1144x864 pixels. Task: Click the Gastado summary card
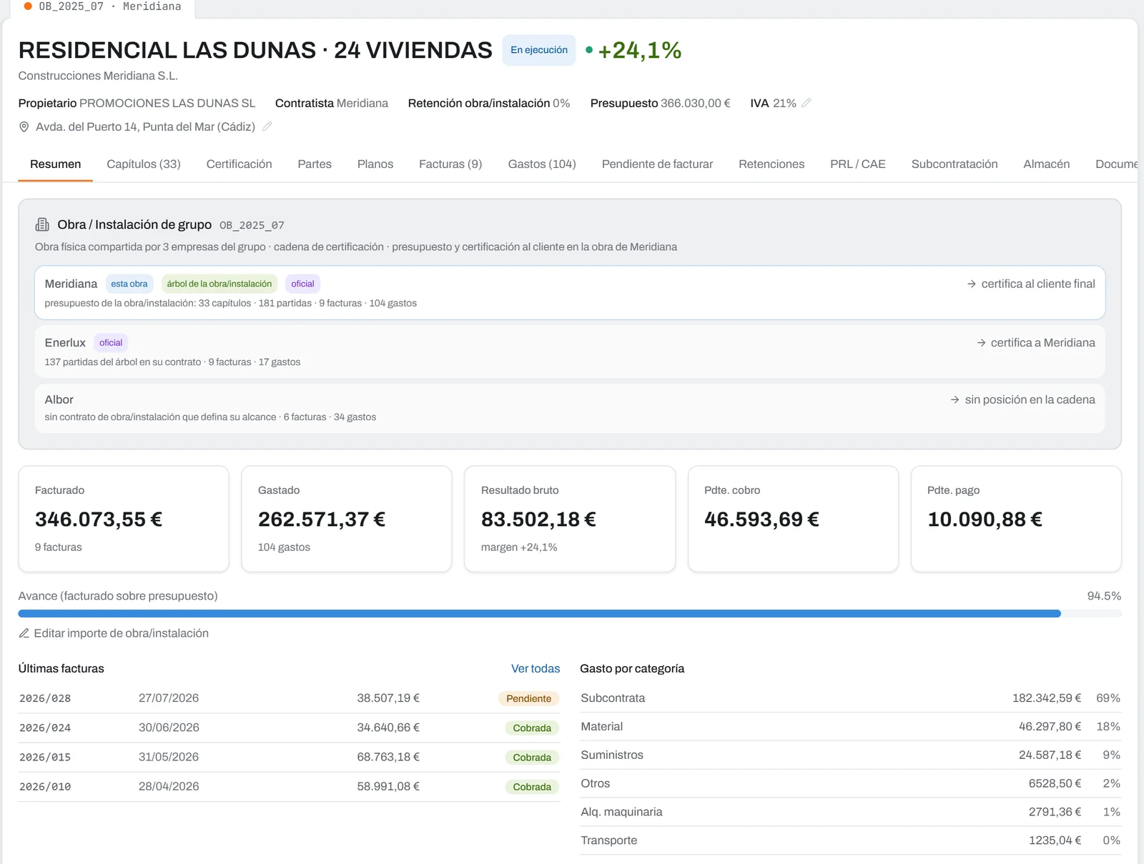[347, 519]
